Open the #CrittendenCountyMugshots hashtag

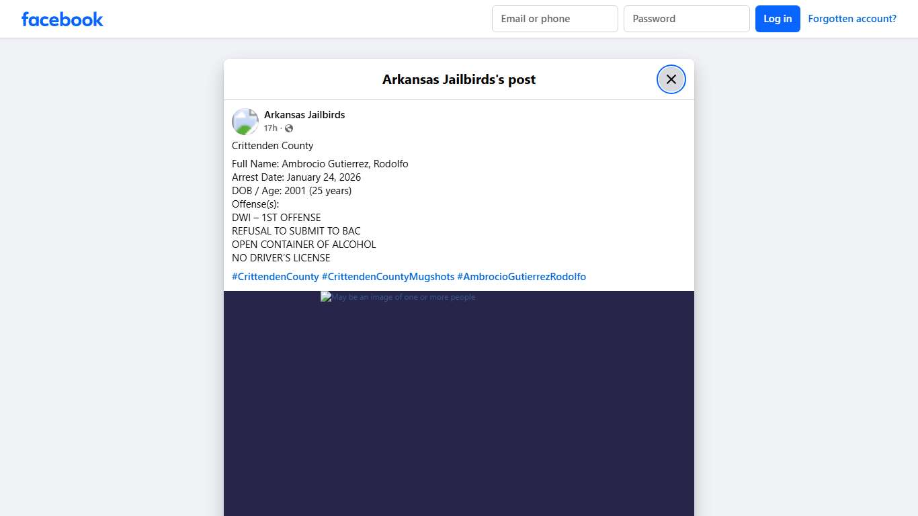click(389, 276)
